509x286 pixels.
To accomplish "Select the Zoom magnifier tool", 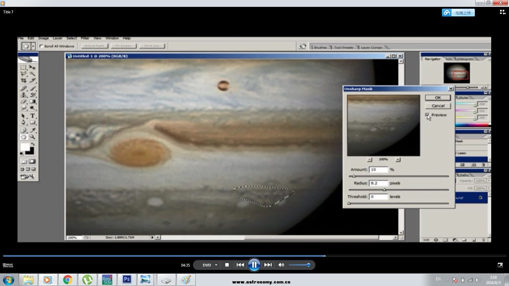I will click(x=32, y=137).
